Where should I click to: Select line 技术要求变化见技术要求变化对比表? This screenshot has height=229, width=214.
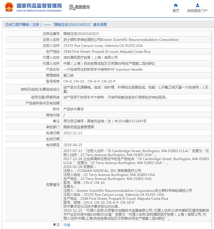92,207
